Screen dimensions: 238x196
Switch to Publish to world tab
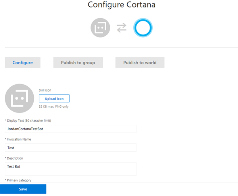pyautogui.click(x=140, y=63)
